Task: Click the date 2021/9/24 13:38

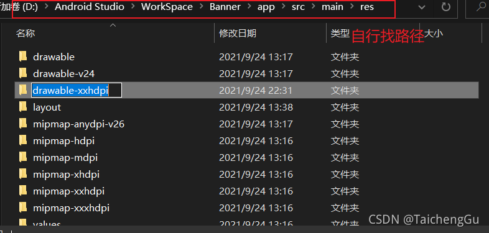Action: (x=256, y=107)
